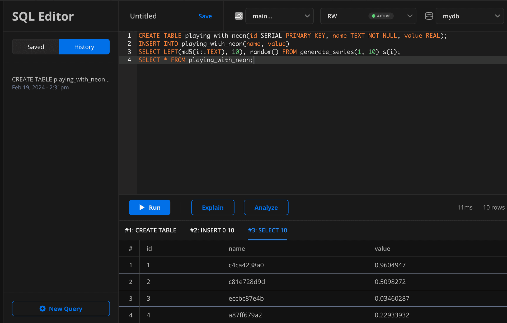Click the previous query history entry
The height and width of the screenshot is (323, 507).
[x=60, y=83]
